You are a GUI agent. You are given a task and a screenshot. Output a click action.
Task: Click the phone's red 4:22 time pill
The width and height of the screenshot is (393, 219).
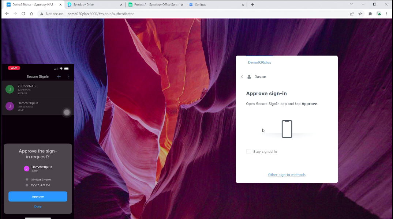pyautogui.click(x=14, y=68)
